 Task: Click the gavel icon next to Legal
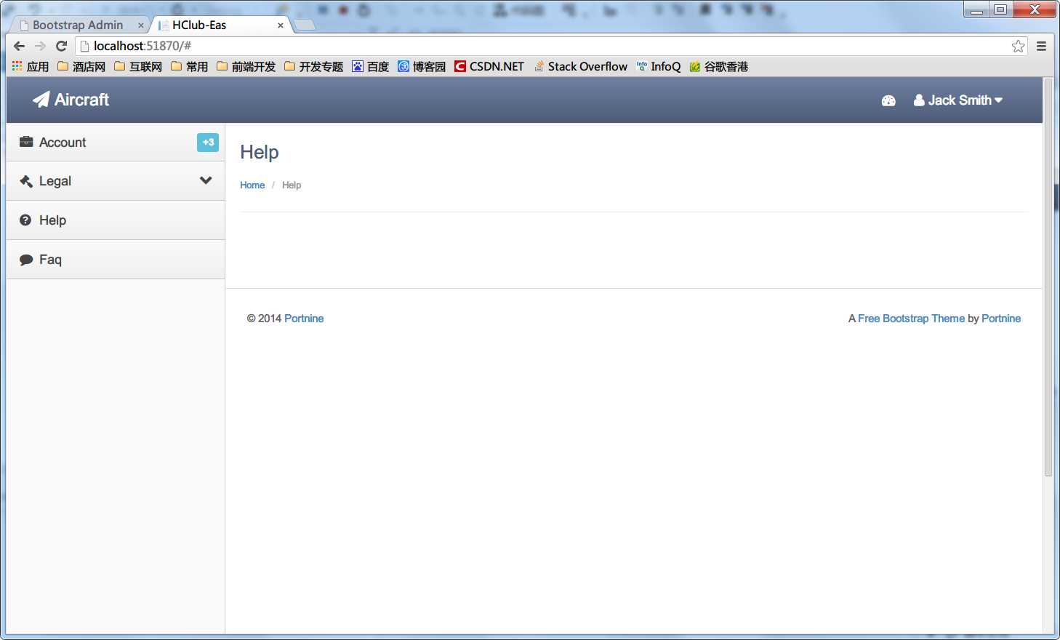tap(26, 181)
